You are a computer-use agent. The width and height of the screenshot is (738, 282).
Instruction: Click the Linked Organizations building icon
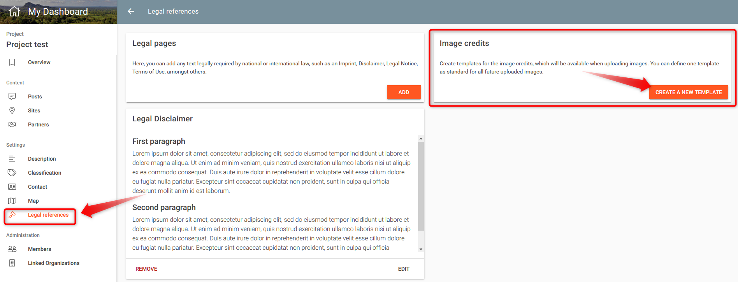tap(12, 263)
